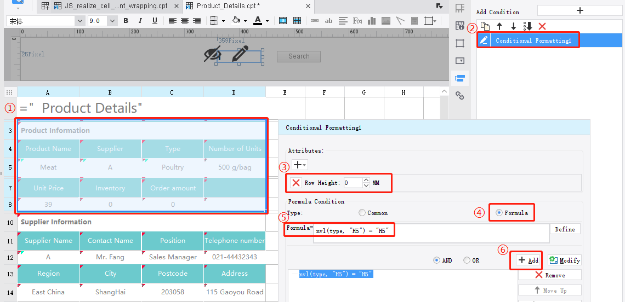Screen dimensions: 625x302
Task: Click the Move Up button
Action: pyautogui.click(x=550, y=291)
